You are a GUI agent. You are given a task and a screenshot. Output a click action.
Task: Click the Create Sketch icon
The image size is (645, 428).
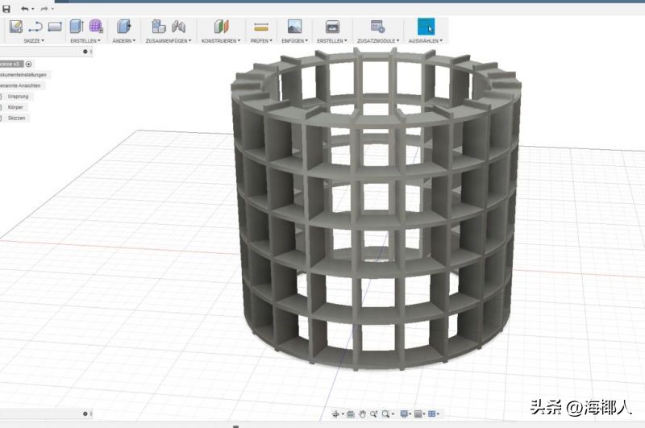[15, 27]
